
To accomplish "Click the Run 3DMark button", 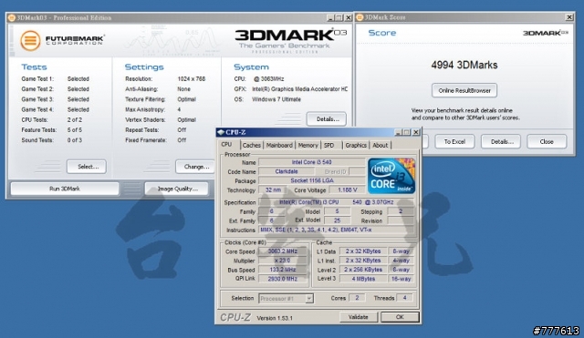I will click(65, 189).
